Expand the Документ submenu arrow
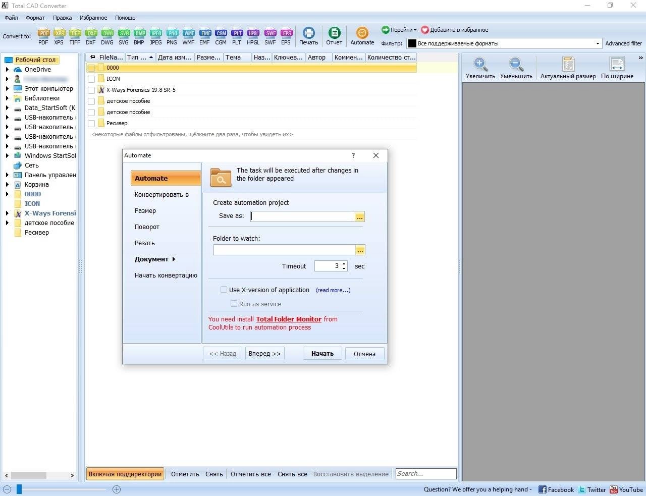646x496 pixels. coord(174,259)
